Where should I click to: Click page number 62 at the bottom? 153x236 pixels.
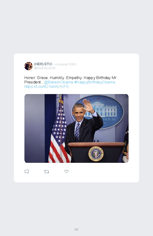click(x=76, y=229)
